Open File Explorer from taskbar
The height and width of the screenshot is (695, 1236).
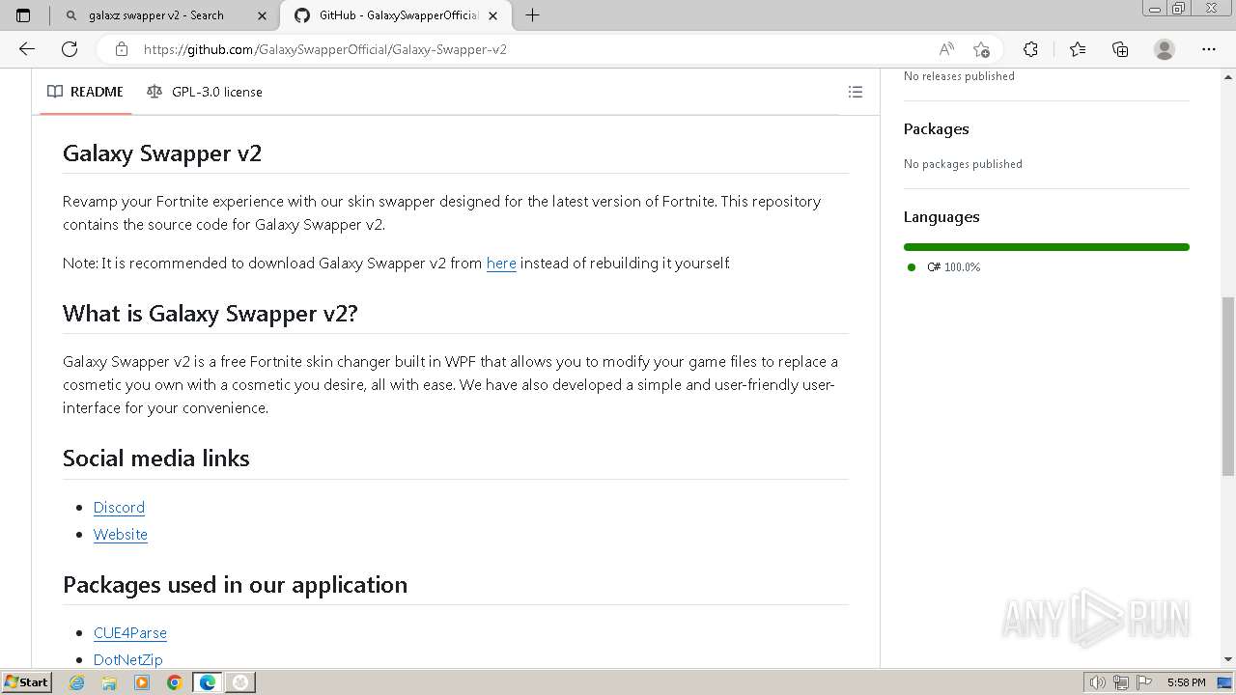[x=109, y=682]
